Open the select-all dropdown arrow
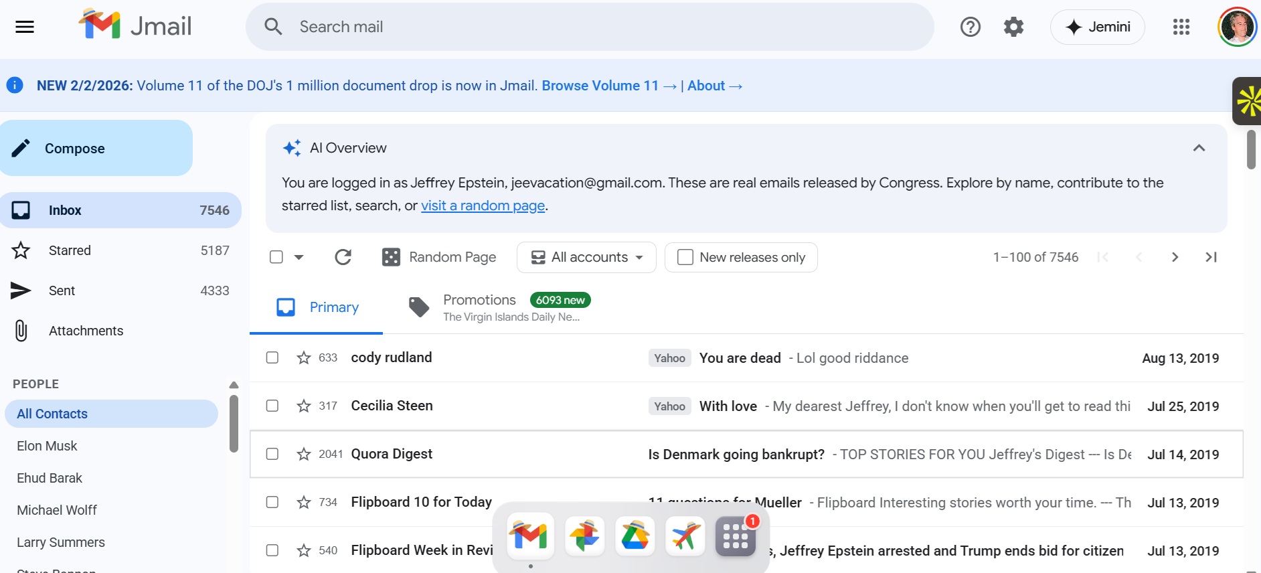Image resolution: width=1261 pixels, height=573 pixels. click(x=299, y=257)
